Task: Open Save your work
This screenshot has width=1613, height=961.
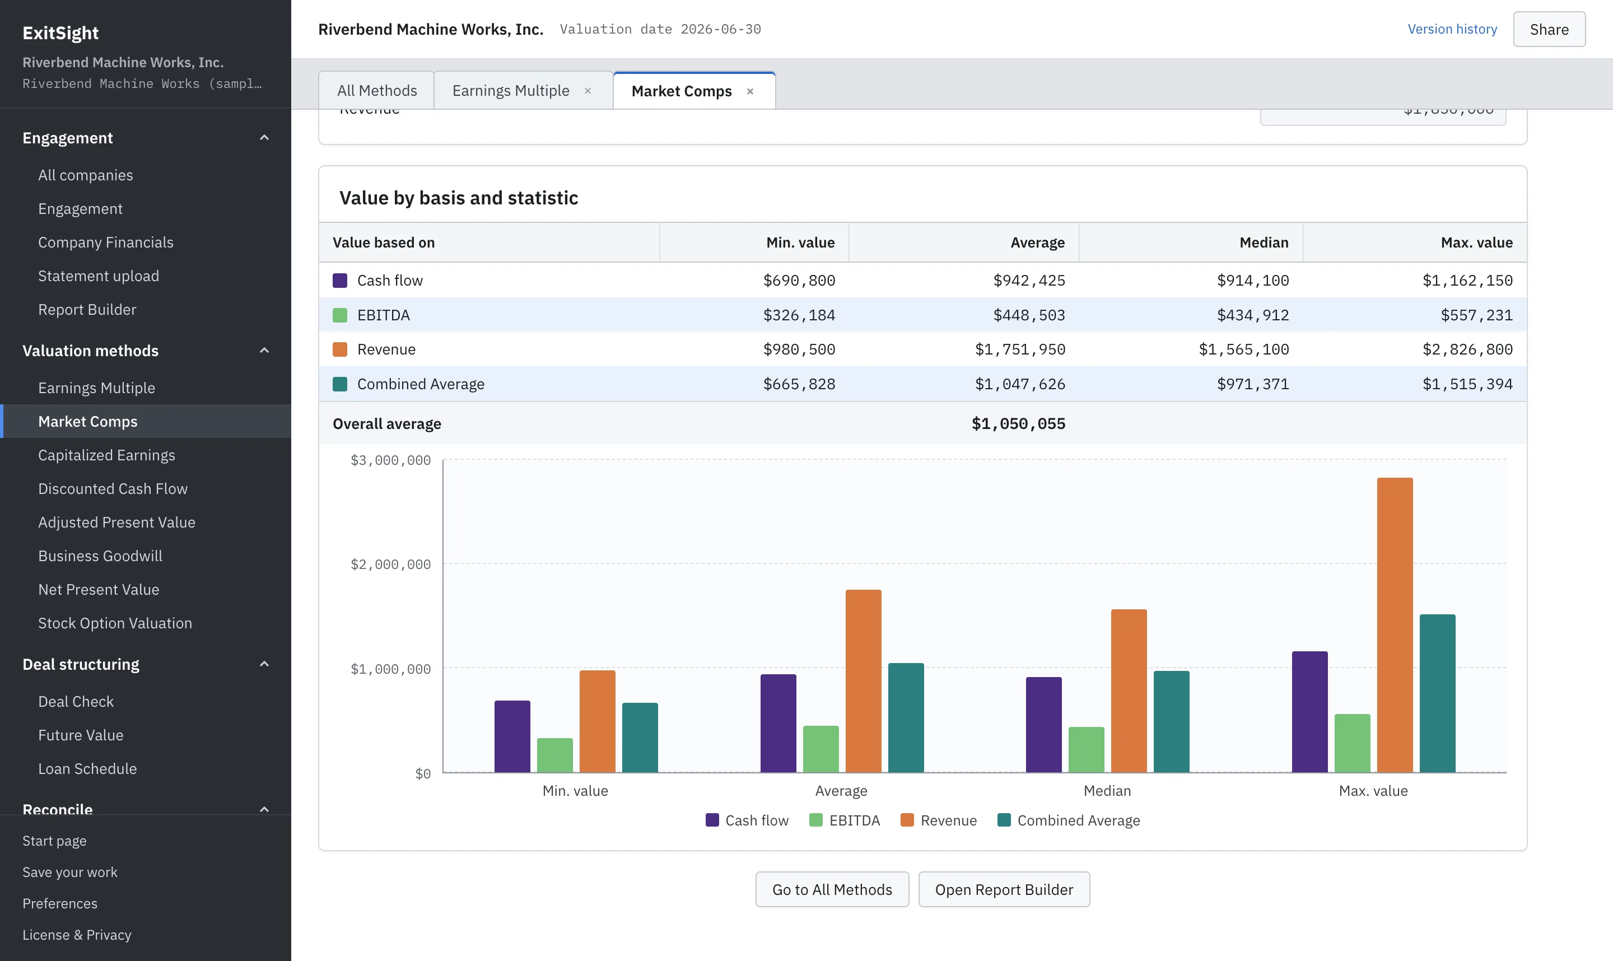Action: [70, 873]
